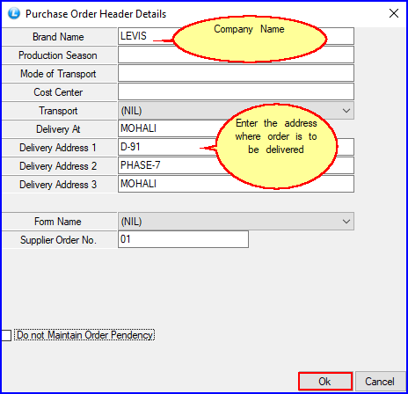The width and height of the screenshot is (408, 394).
Task: Select the empty Production Season field
Action: (x=236, y=55)
